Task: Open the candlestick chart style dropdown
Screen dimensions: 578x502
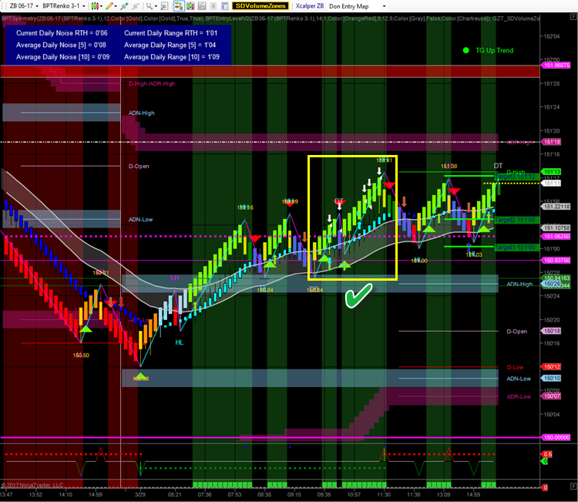Action: point(96,6)
